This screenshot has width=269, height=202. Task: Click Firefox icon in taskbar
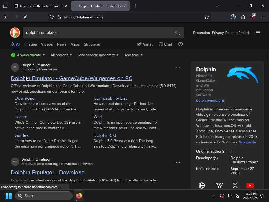79,196
